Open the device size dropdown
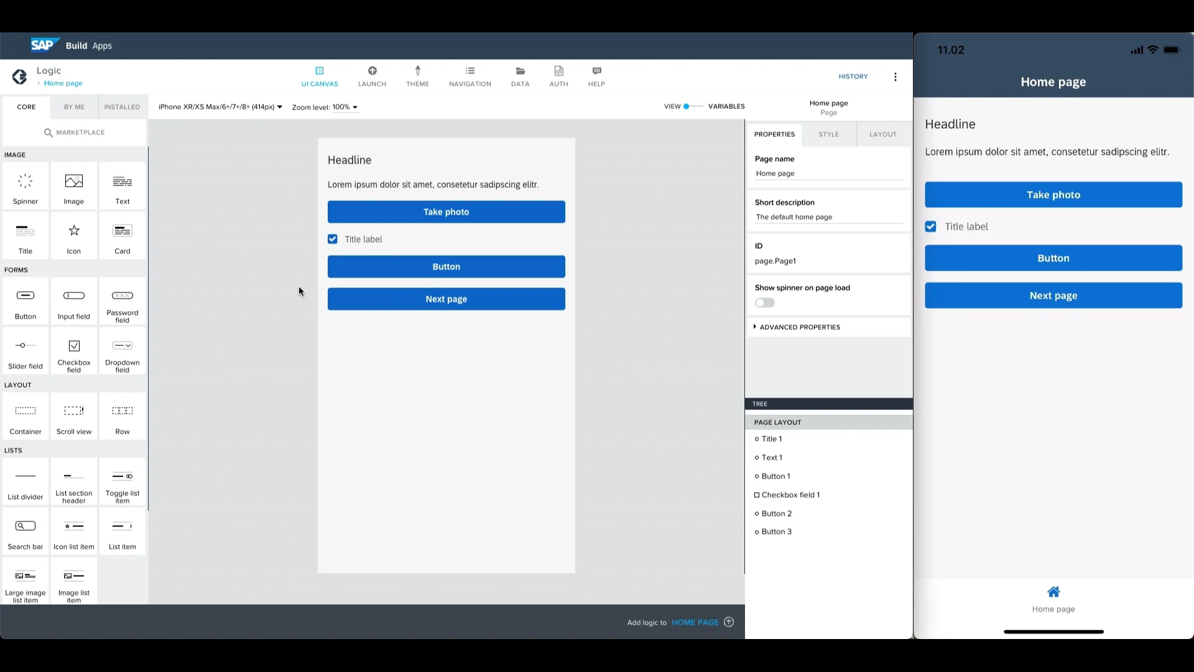This screenshot has height=672, width=1194. 219,106
